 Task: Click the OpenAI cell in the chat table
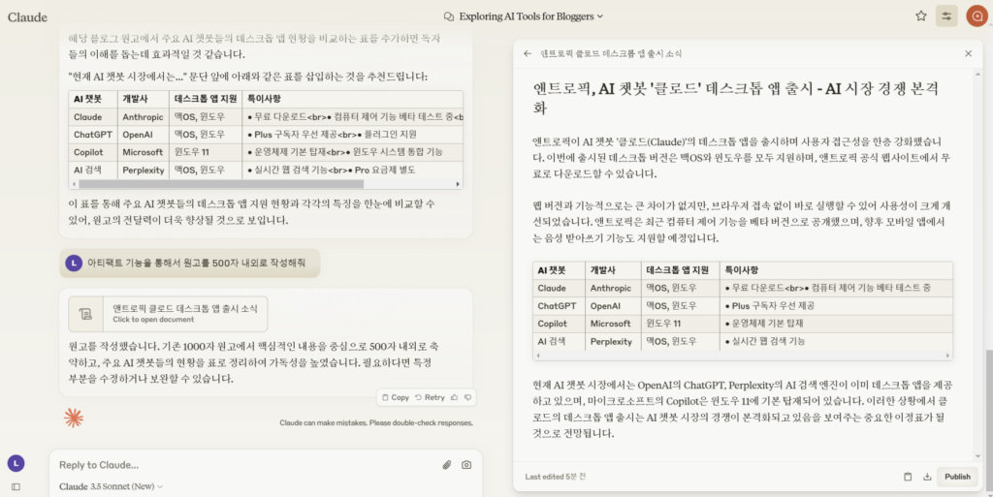click(144, 135)
